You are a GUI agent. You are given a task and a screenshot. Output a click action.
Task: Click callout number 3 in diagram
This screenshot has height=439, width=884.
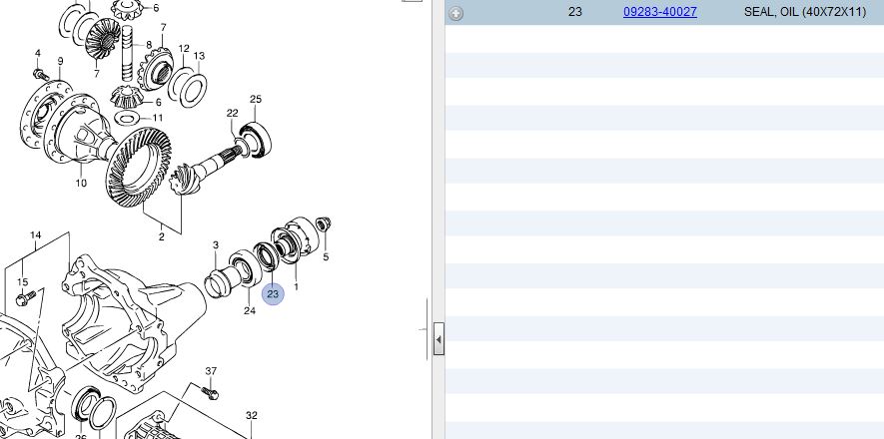click(x=215, y=245)
